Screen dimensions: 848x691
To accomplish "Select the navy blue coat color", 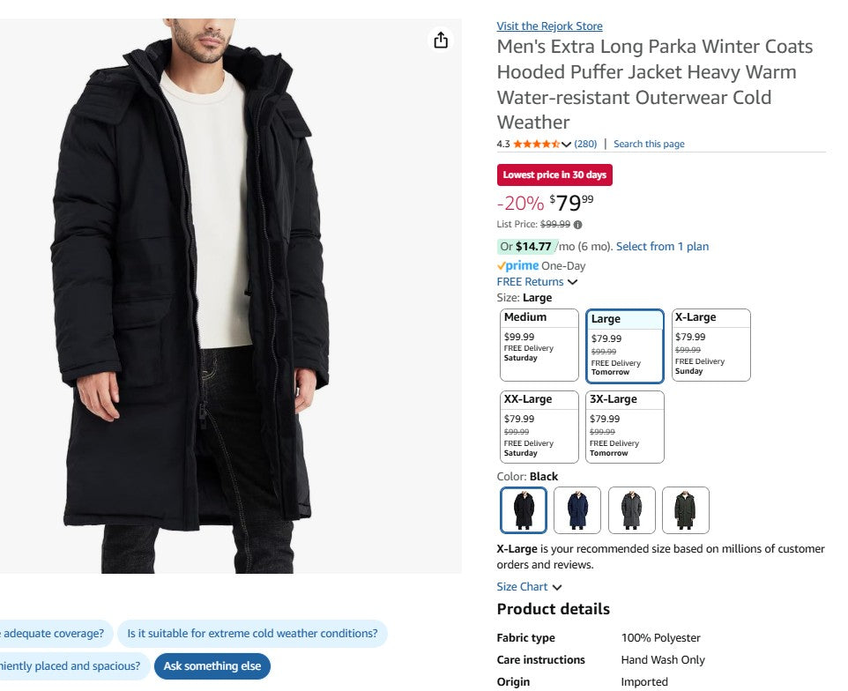I will (x=577, y=510).
